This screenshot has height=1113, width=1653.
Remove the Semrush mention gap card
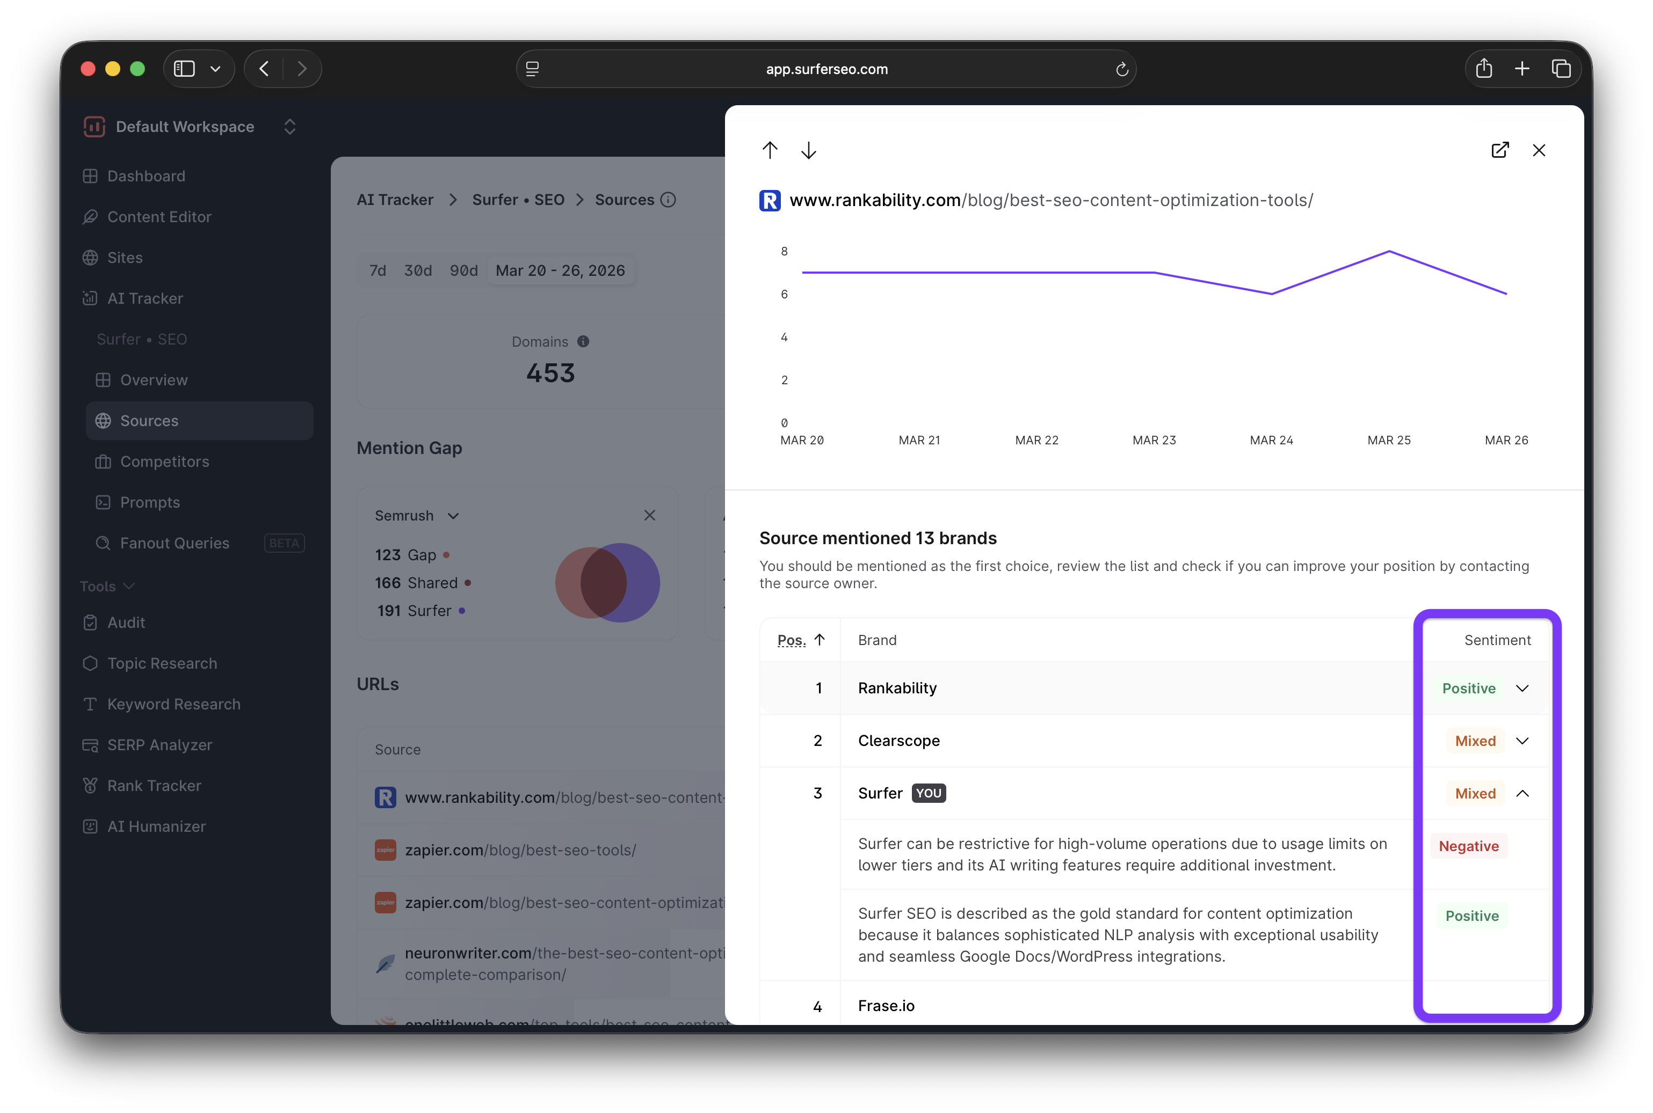coord(649,515)
